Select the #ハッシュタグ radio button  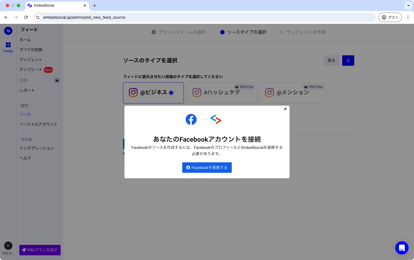click(x=244, y=93)
